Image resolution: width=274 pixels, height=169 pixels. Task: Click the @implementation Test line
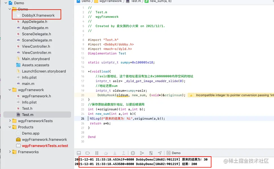[107, 54]
